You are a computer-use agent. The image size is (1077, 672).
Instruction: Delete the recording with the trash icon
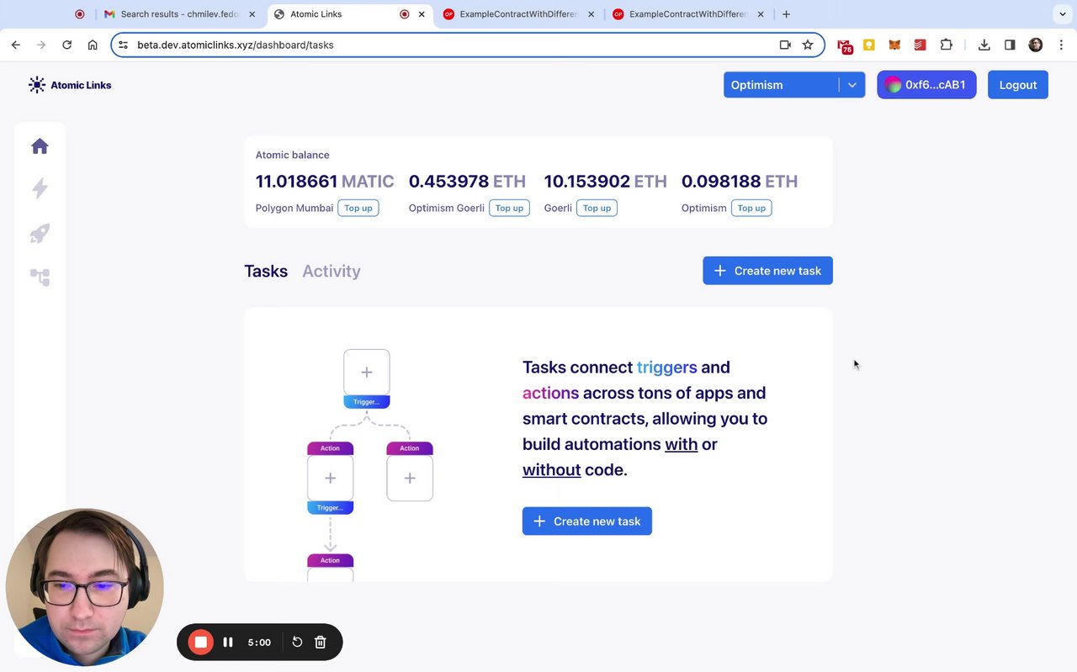click(321, 643)
